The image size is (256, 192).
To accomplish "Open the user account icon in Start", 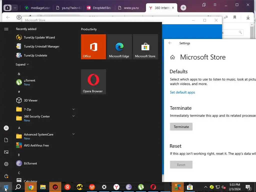I will click(x=6, y=128).
